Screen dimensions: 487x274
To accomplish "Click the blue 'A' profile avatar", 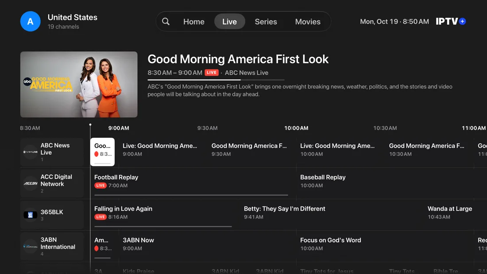I will tap(31, 21).
